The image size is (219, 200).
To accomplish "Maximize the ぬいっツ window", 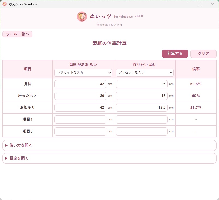I will click(x=200, y=4).
